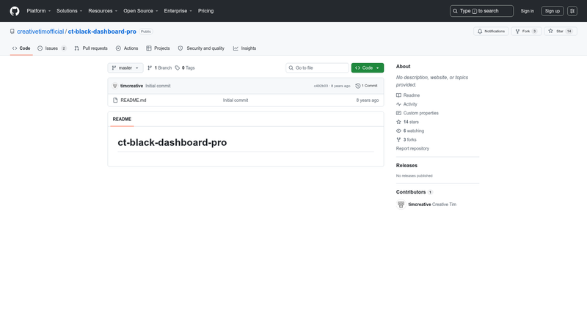Go to the Pricing page
Image resolution: width=587 pixels, height=330 pixels.
[206, 11]
